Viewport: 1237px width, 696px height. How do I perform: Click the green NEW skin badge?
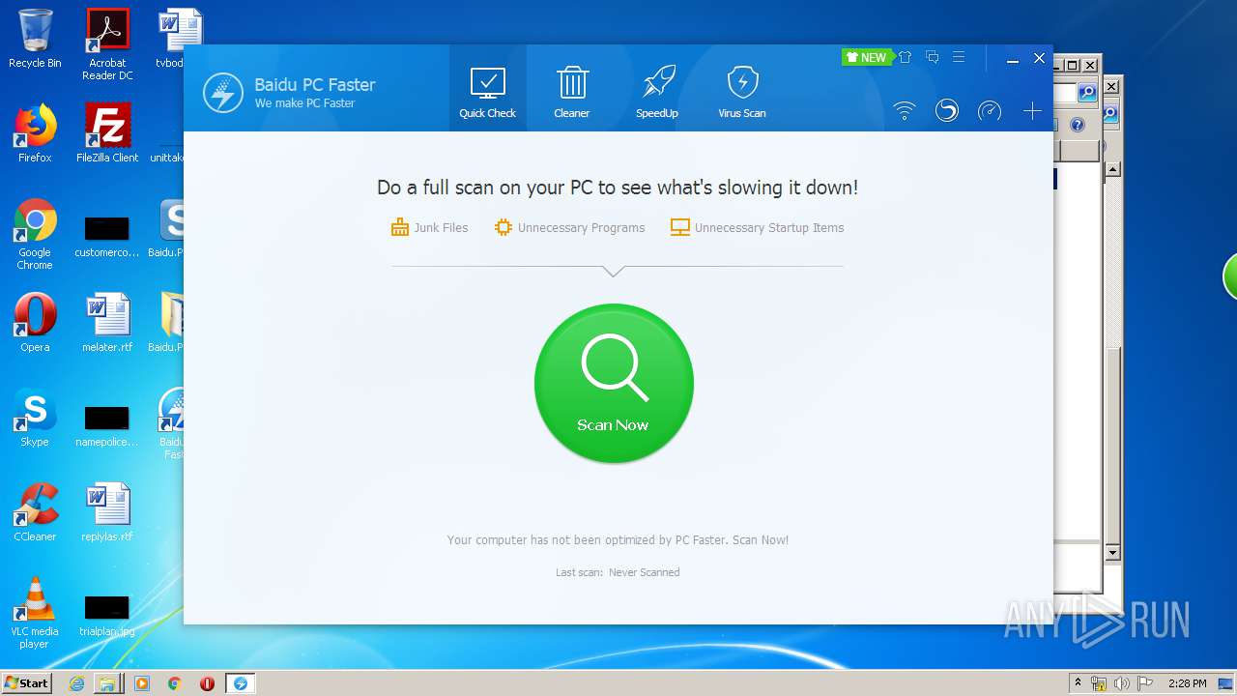[x=866, y=57]
